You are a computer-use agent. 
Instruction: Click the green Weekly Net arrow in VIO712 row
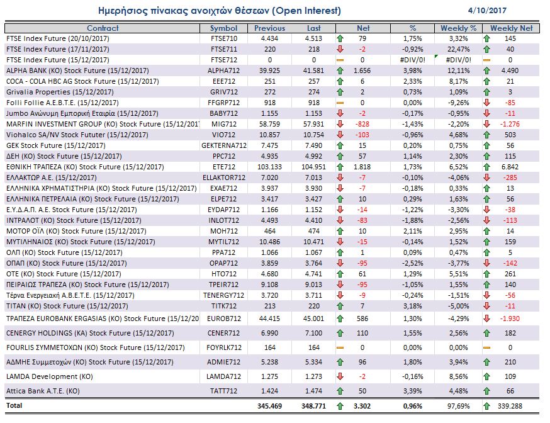point(486,135)
